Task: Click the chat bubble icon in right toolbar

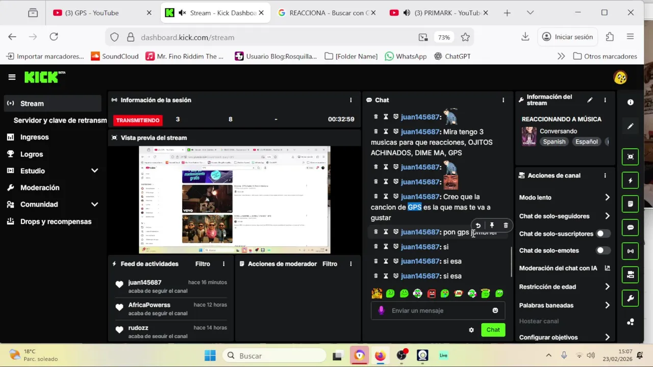Action: (x=631, y=227)
